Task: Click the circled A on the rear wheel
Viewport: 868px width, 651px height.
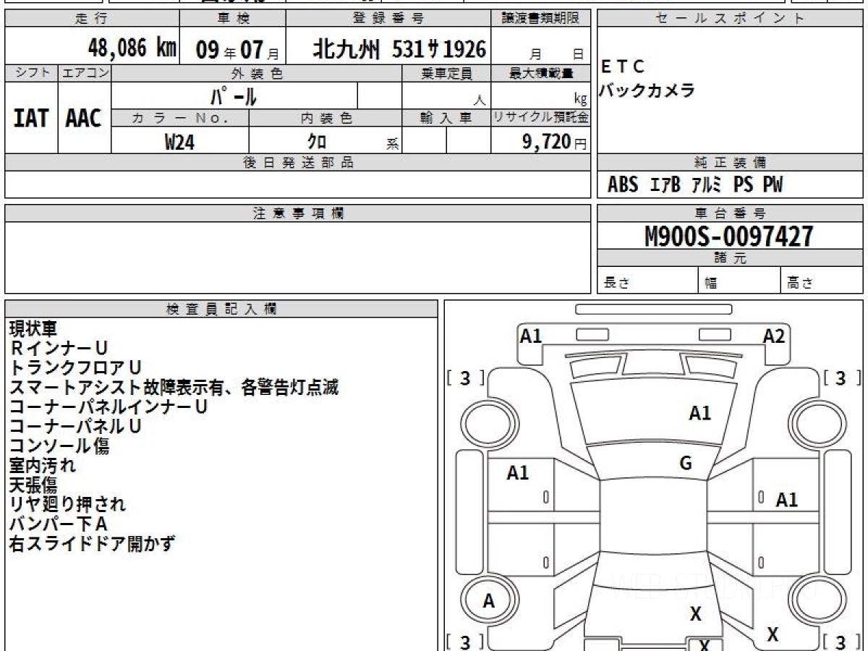Action: coord(489,601)
